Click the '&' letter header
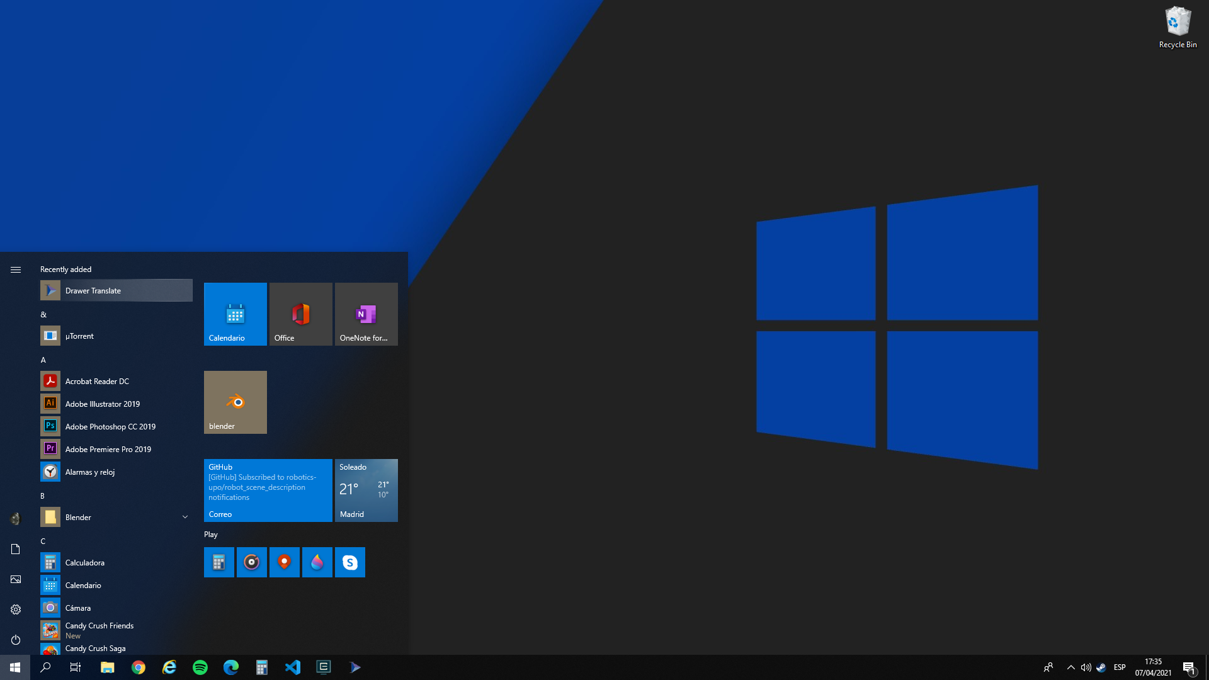This screenshot has width=1209, height=680. [x=43, y=314]
